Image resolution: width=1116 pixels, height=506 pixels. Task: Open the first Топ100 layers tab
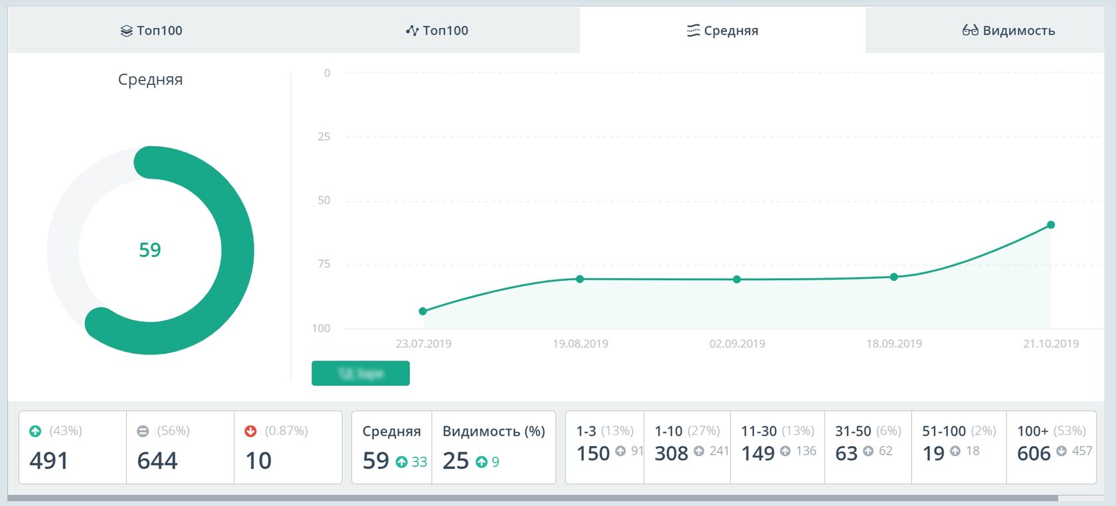[151, 31]
